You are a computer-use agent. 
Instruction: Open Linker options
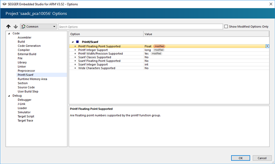22,67
